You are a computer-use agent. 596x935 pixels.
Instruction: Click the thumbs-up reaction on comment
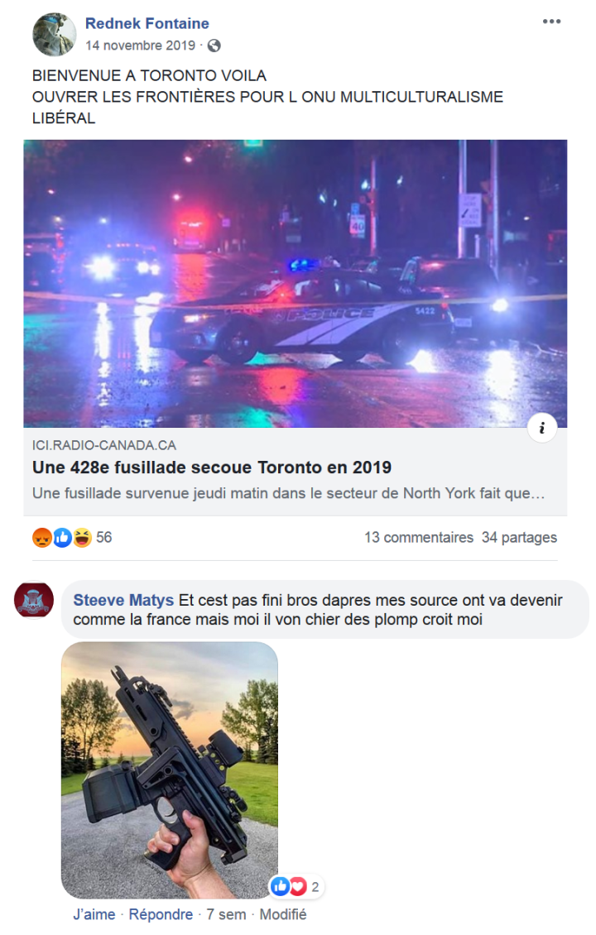coord(280,887)
